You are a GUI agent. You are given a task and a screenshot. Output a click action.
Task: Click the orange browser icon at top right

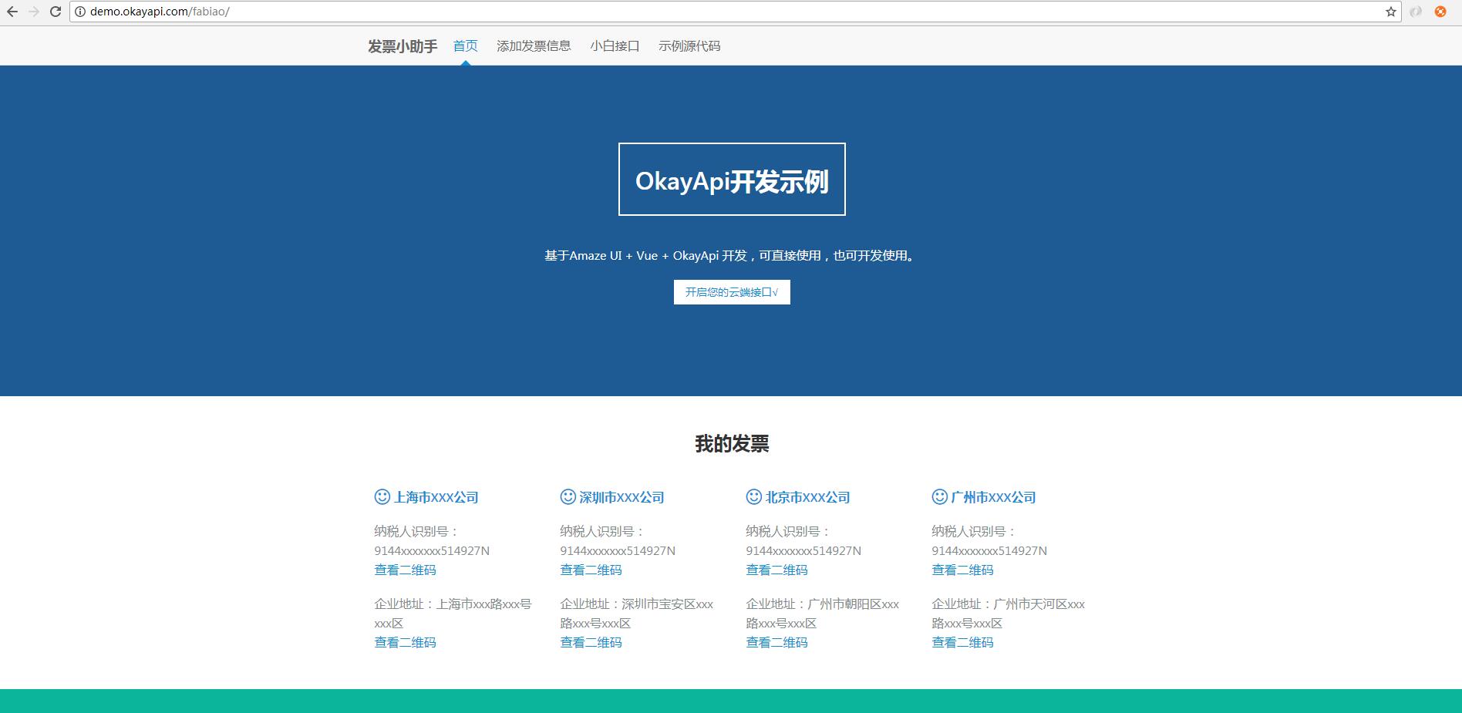[x=1440, y=12]
